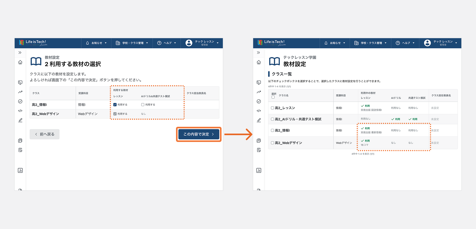The width and height of the screenshot is (476, 229).
Task: Open テック レッスン user menu in right header
Action: [440, 43]
